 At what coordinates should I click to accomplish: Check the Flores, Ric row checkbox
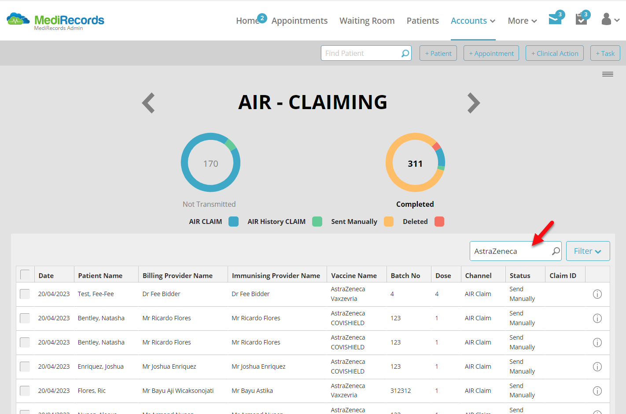point(25,391)
